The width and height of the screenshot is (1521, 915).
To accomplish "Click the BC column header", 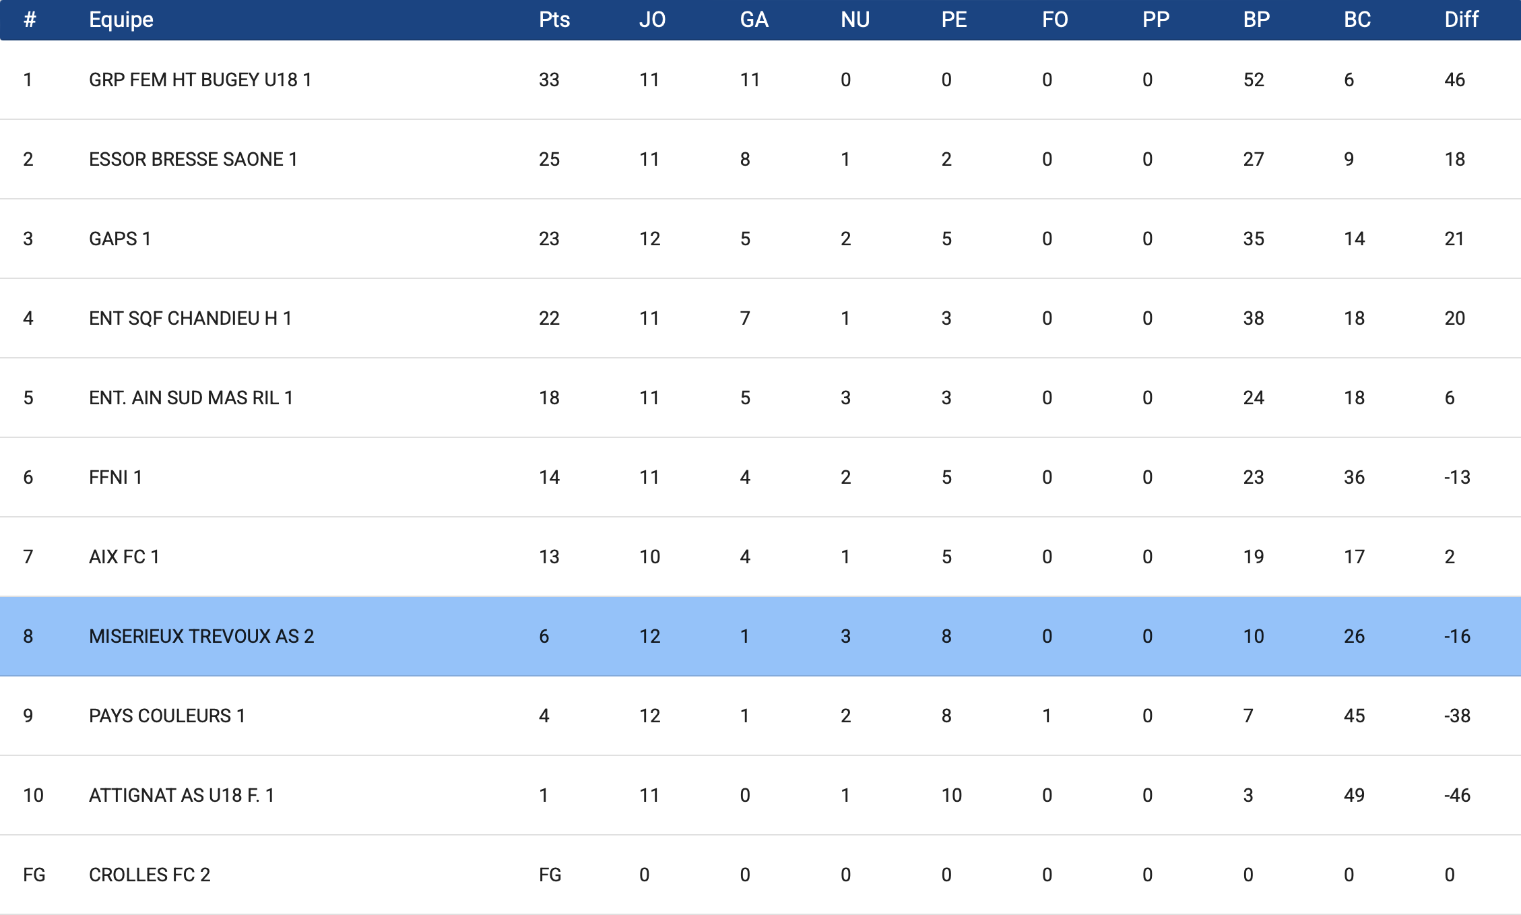I will point(1357,20).
